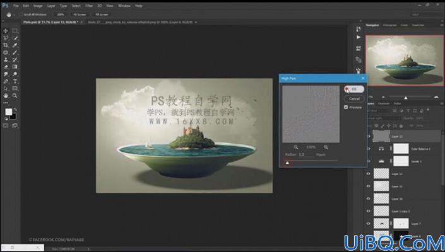Click the foreground color swatch
Screen dimensions: 445x252
[x=9, y=112]
